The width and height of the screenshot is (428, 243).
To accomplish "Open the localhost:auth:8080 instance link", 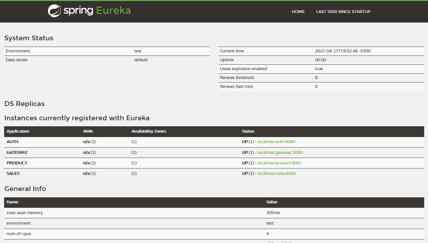I will [276, 142].
